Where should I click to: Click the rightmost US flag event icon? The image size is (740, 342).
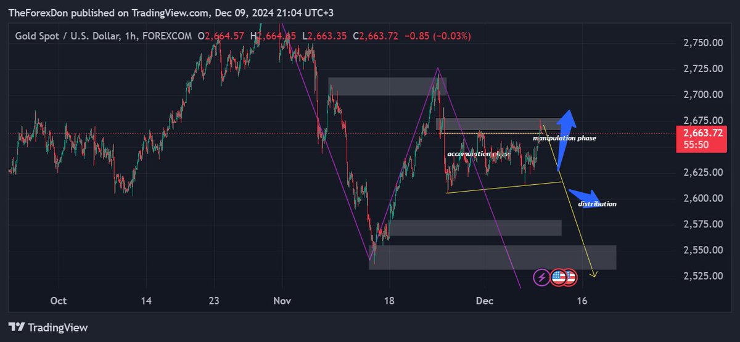pyautogui.click(x=569, y=278)
